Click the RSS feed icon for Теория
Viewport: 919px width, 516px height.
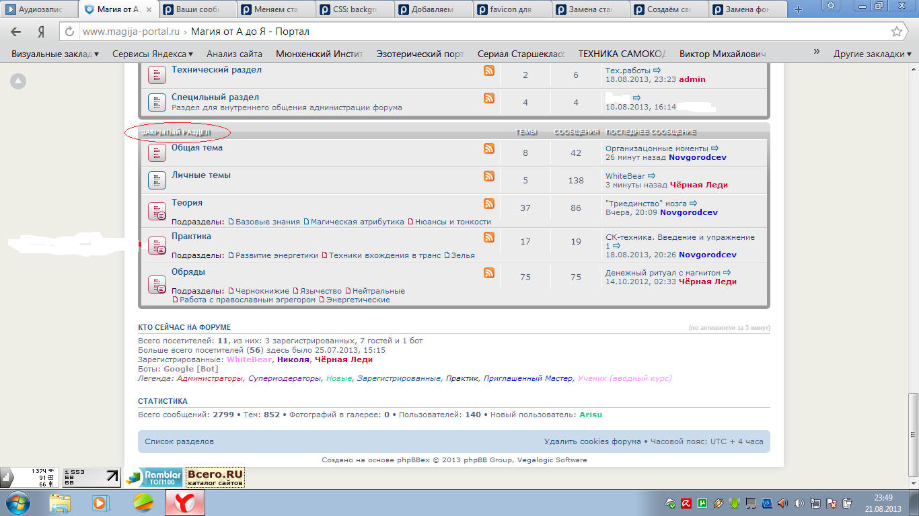pyautogui.click(x=489, y=204)
